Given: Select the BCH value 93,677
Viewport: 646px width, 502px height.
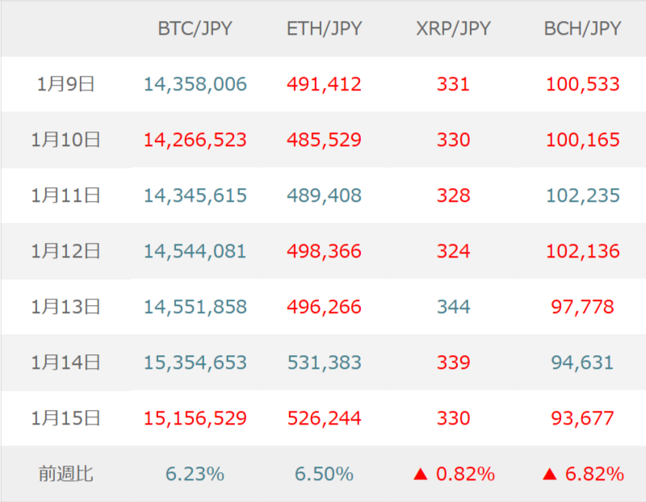Looking at the screenshot, I should [582, 418].
